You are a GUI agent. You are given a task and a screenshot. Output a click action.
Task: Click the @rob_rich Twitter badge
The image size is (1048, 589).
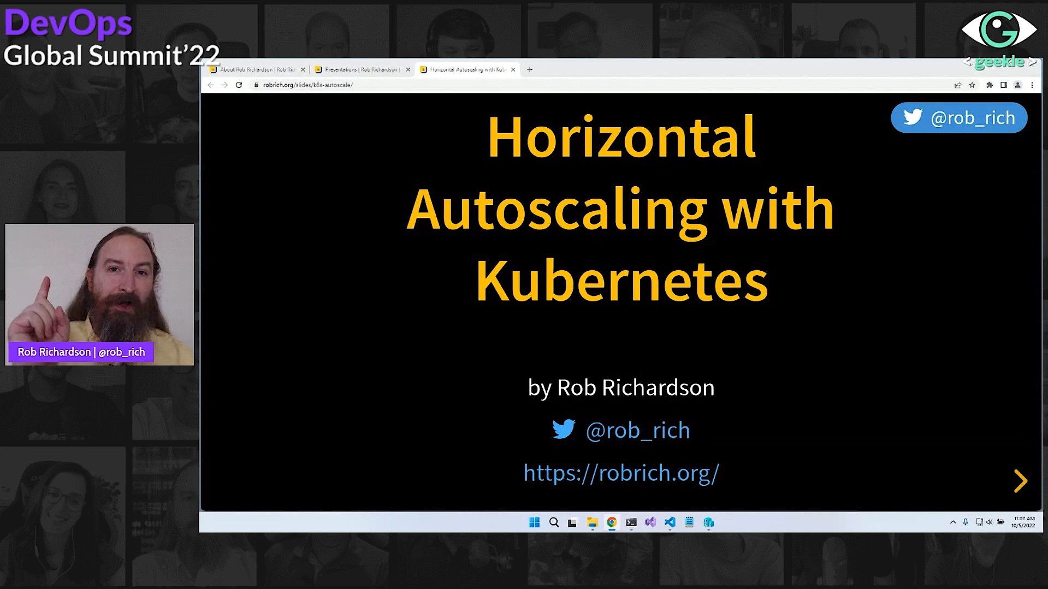click(959, 117)
